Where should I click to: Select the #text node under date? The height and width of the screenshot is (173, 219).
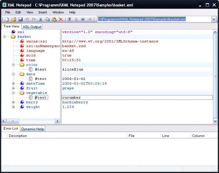tap(40, 79)
